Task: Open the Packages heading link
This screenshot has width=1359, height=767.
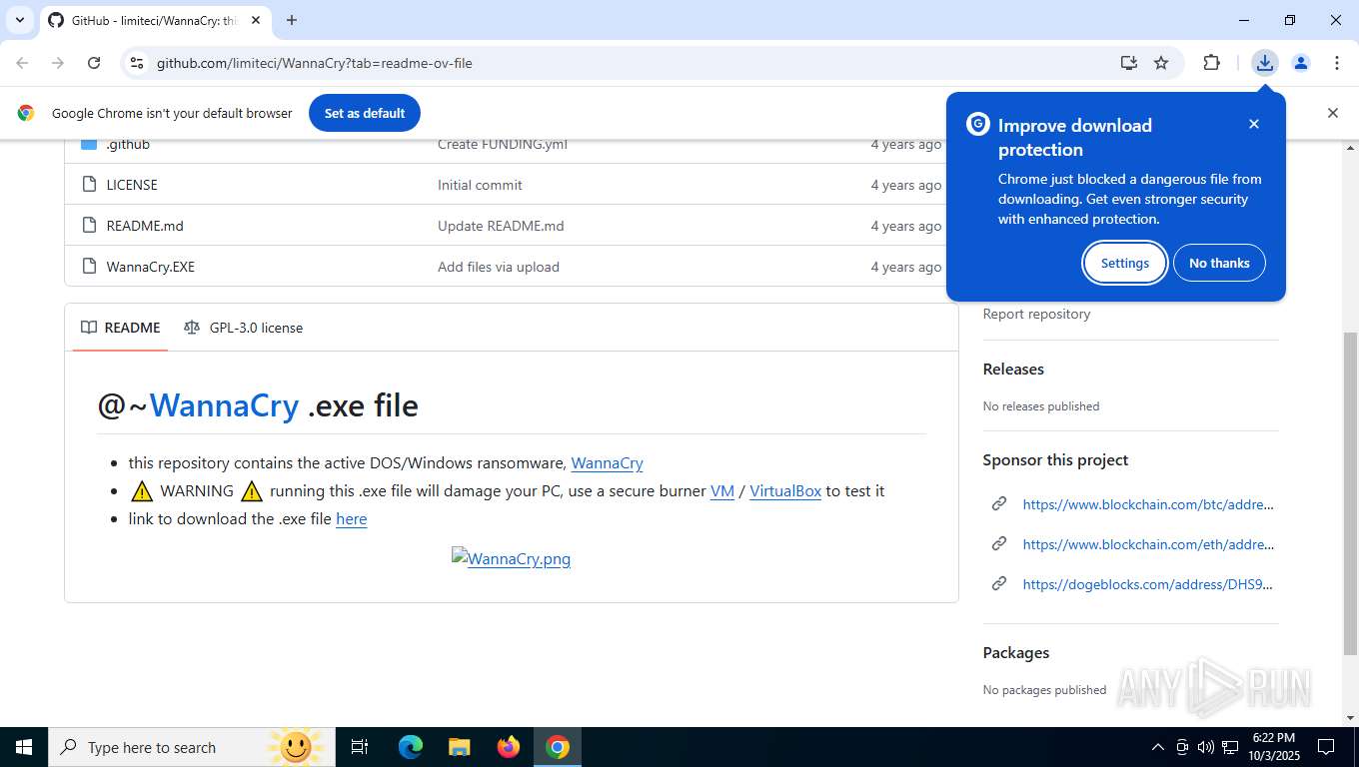Action: click(x=1016, y=652)
